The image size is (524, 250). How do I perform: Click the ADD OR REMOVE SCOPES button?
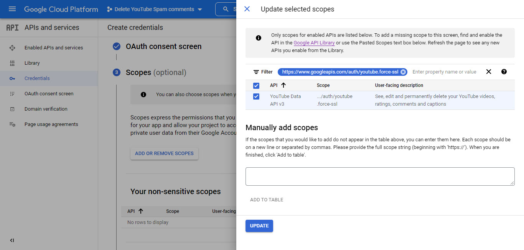[x=164, y=154]
